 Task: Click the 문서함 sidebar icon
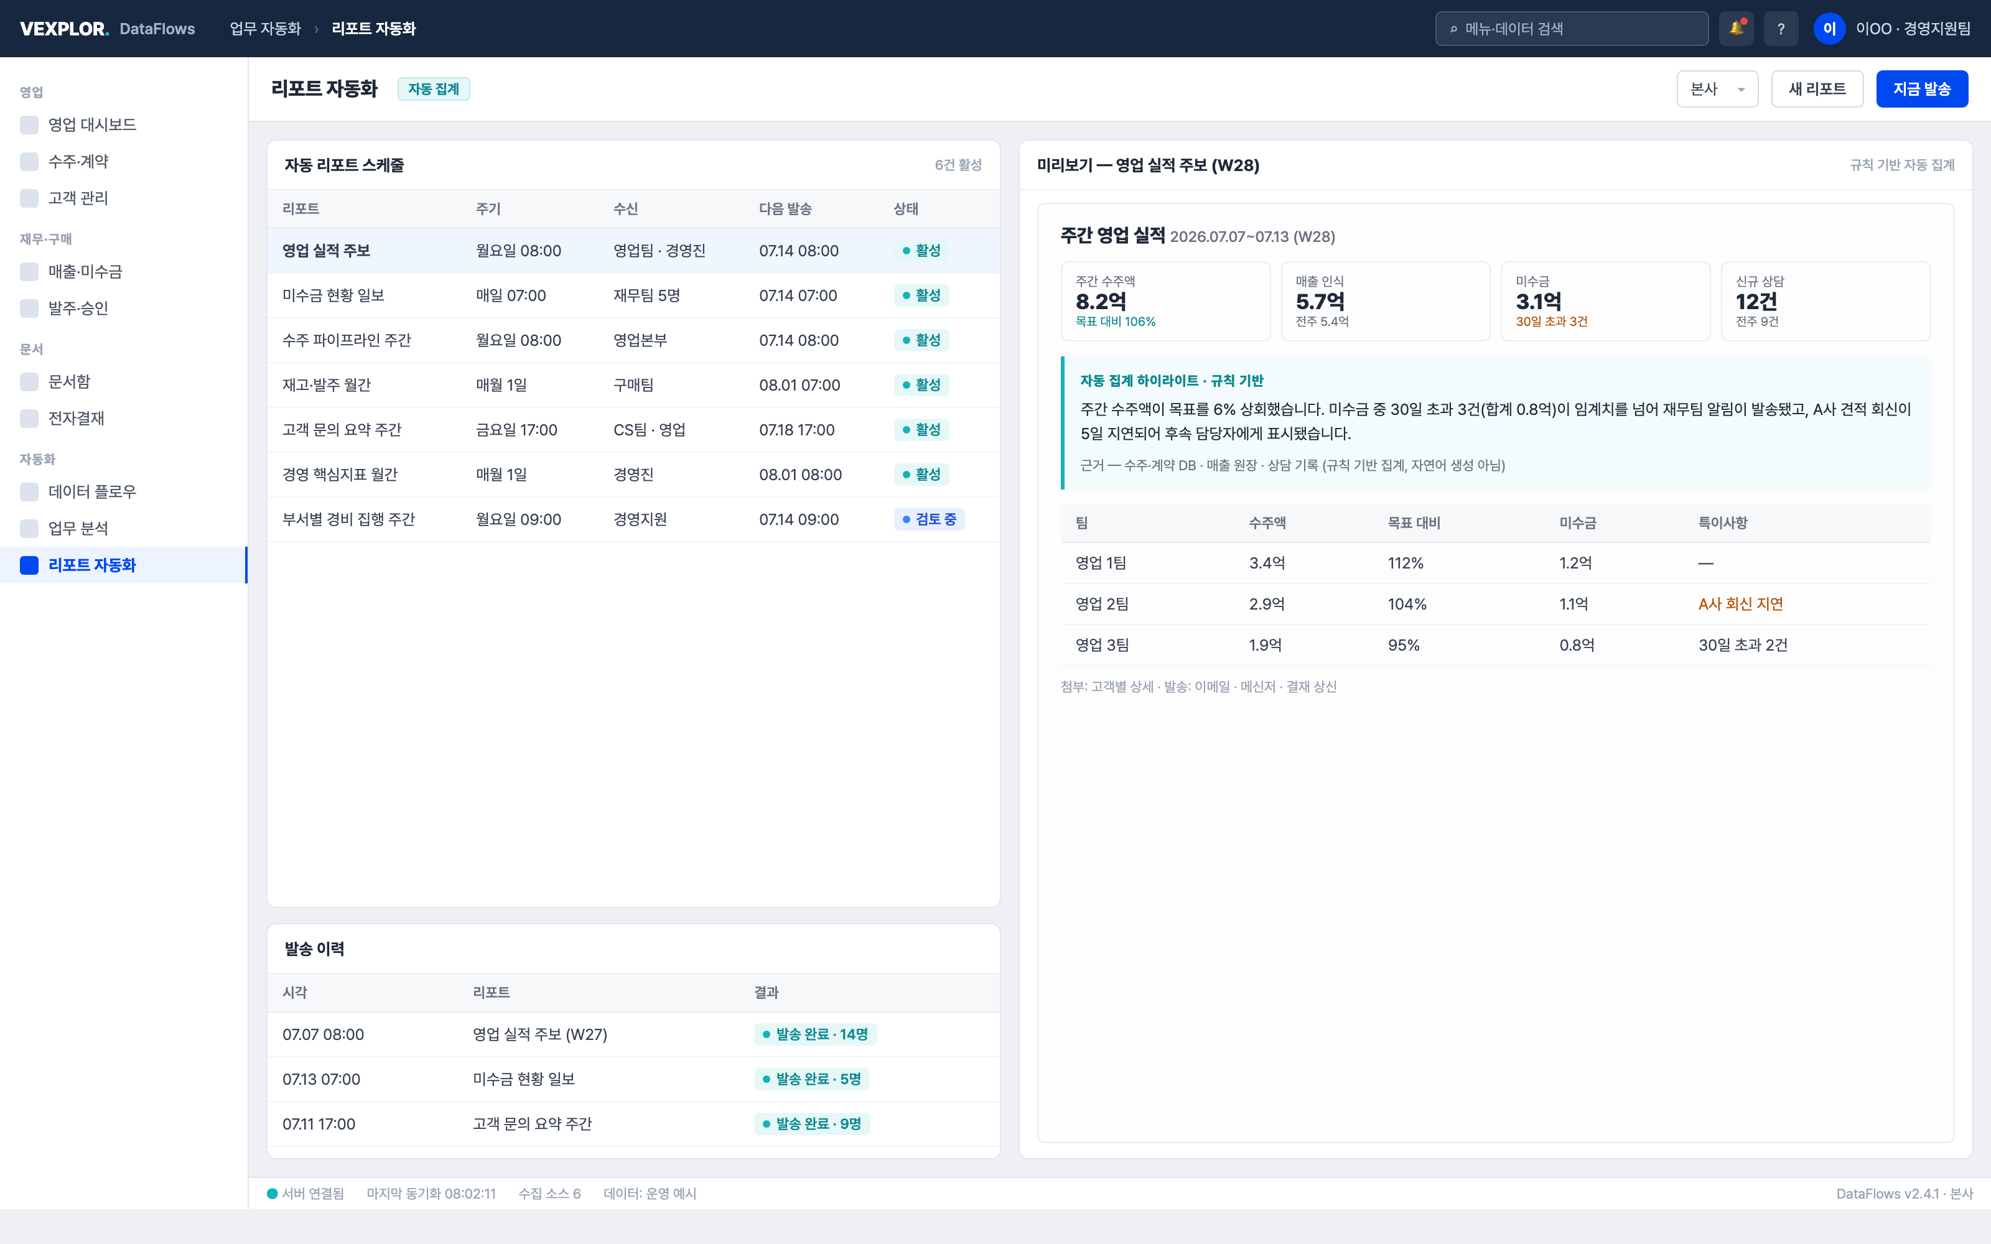click(x=29, y=382)
